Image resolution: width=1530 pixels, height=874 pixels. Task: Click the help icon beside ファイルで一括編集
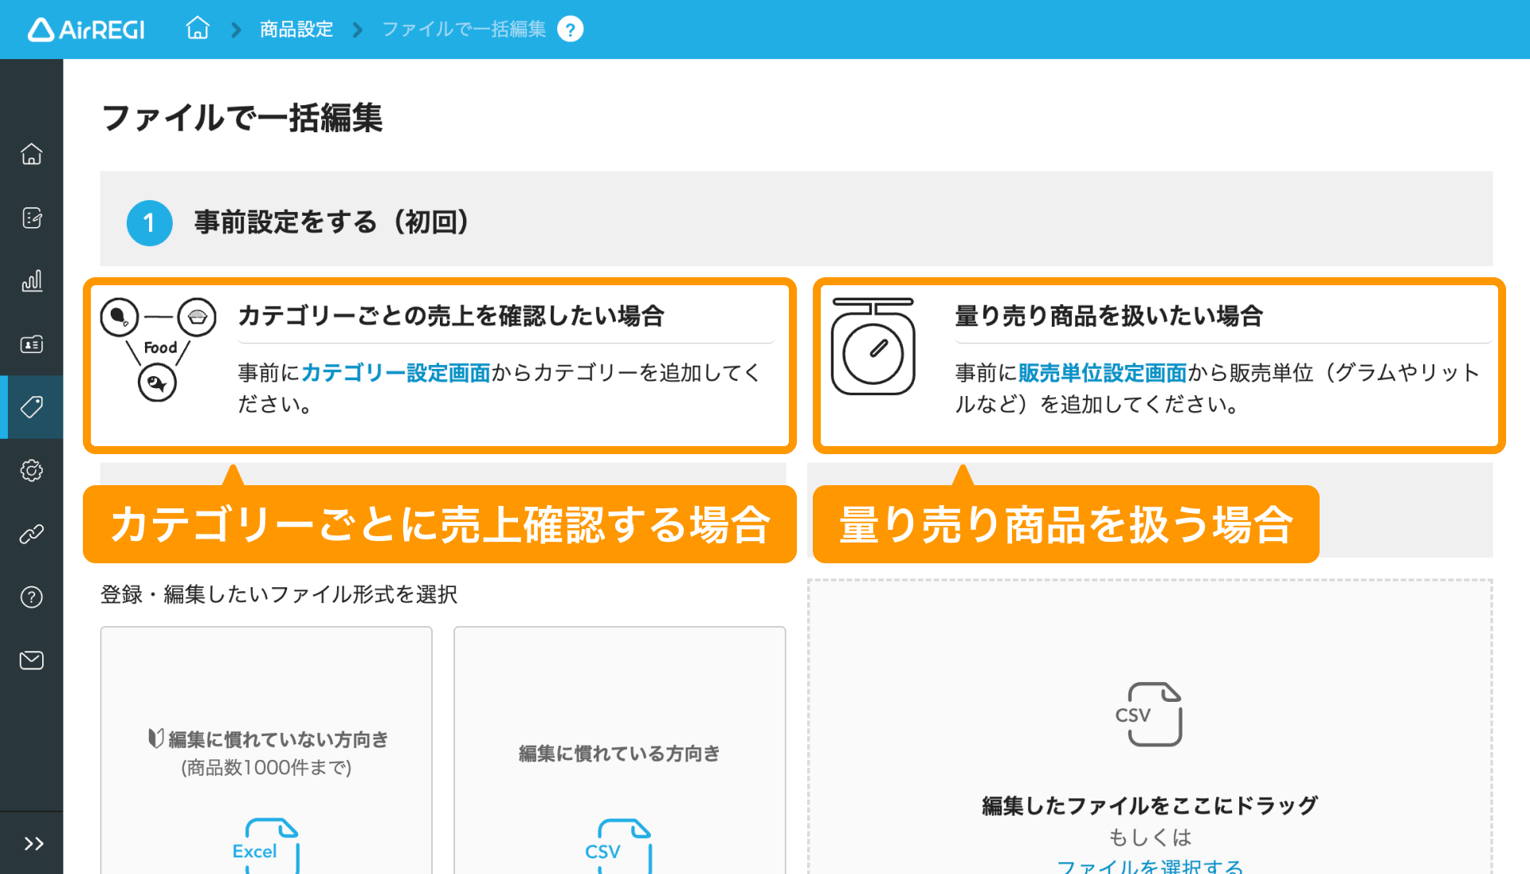570,29
